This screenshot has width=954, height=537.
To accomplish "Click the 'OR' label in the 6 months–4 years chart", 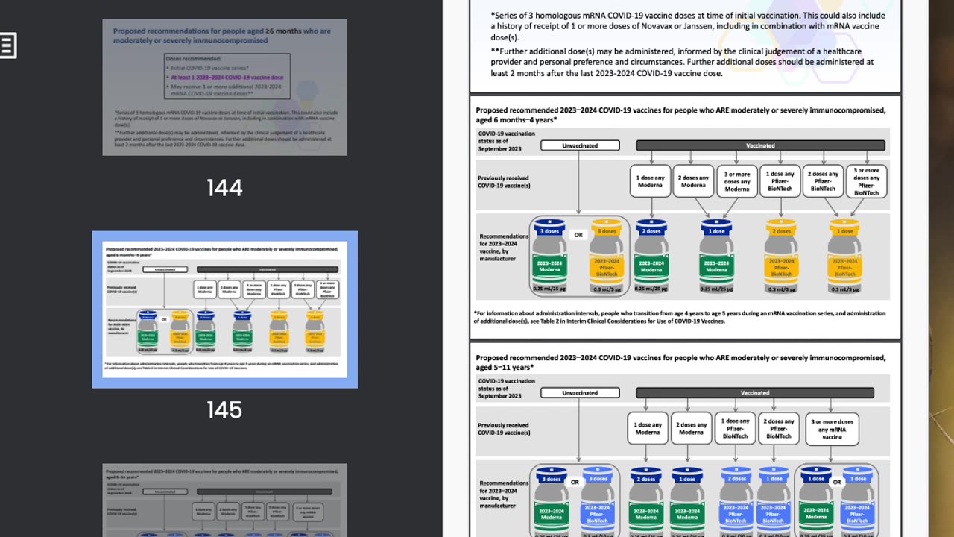I will tap(578, 235).
